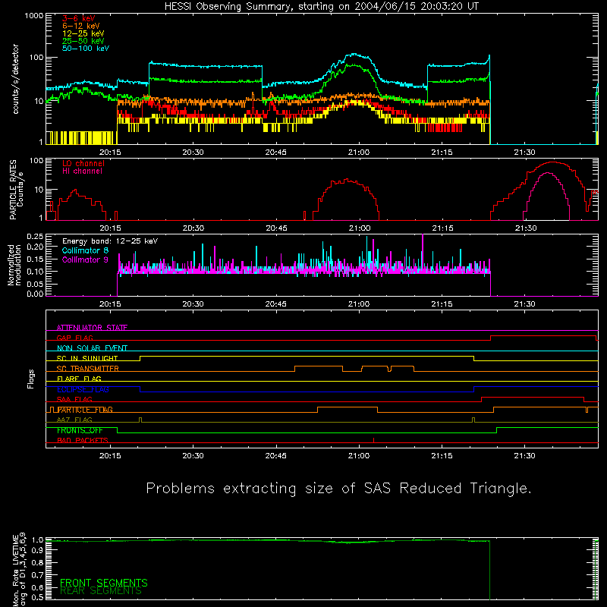Click the 21:00 tick under the counts plot
The height and width of the screenshot is (607, 607).
(359, 153)
